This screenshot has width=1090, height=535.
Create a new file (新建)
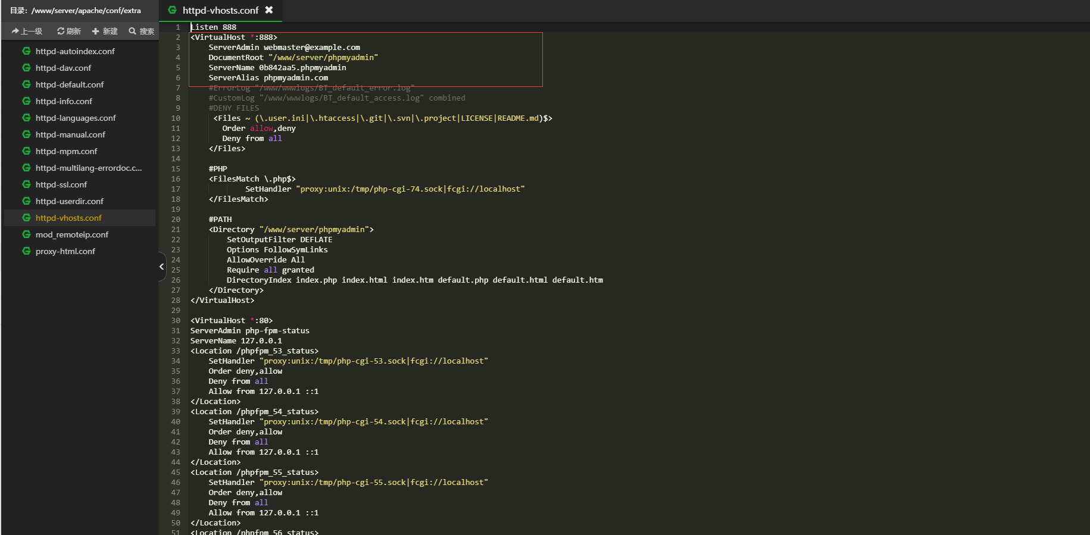point(105,31)
